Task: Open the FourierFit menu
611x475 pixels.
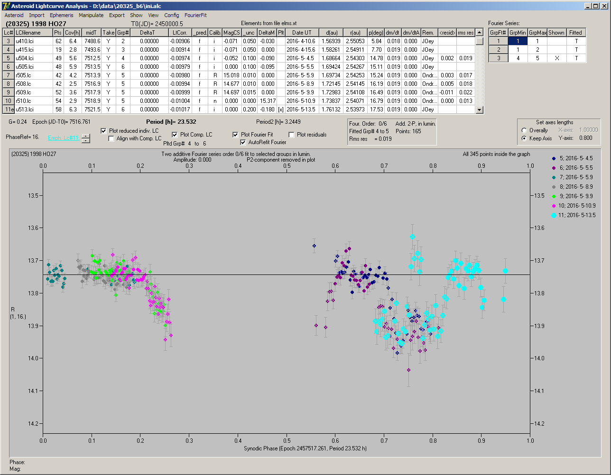Action: click(x=195, y=15)
